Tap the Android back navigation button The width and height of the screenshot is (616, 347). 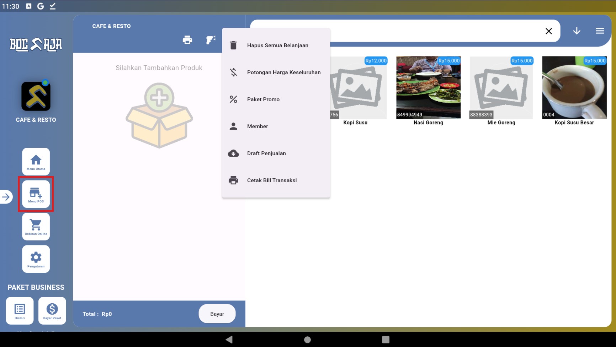click(229, 340)
